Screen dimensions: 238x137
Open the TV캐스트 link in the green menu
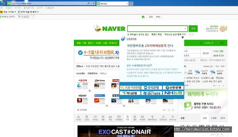113,43
